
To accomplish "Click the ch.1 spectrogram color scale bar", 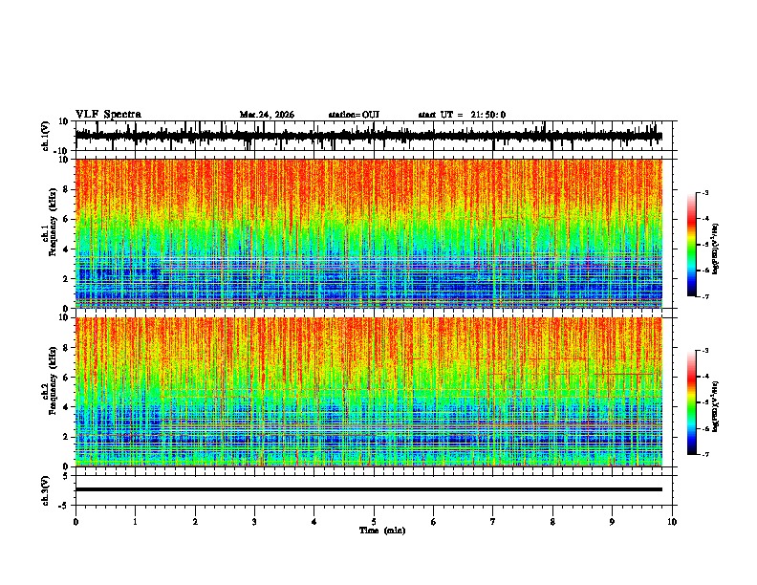I will click(691, 245).
